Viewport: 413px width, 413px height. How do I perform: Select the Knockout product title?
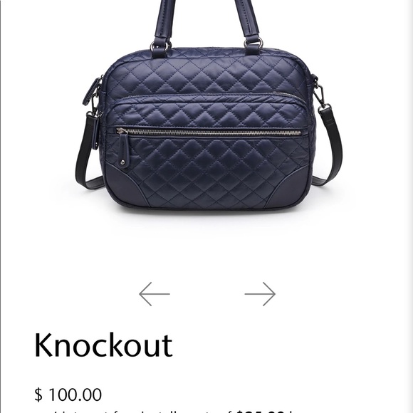click(x=103, y=345)
